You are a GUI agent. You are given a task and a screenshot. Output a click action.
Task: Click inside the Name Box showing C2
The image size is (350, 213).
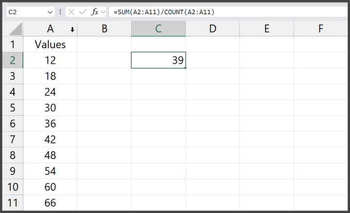pos(24,12)
